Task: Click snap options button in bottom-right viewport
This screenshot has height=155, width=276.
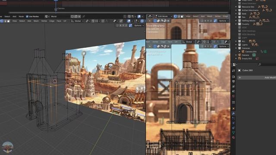Action: click(208, 42)
